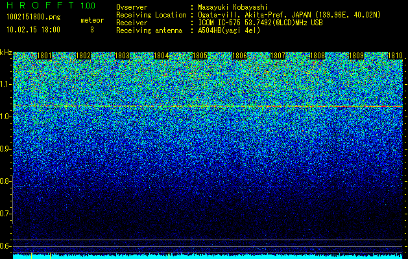This screenshot has height=259, width=408.
Task: Select the 1802 time marker label
Action: (83, 56)
